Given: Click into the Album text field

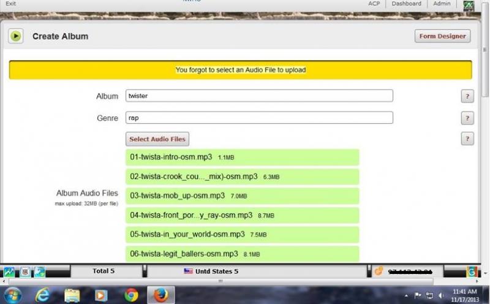Looking at the screenshot, I should coord(259,96).
